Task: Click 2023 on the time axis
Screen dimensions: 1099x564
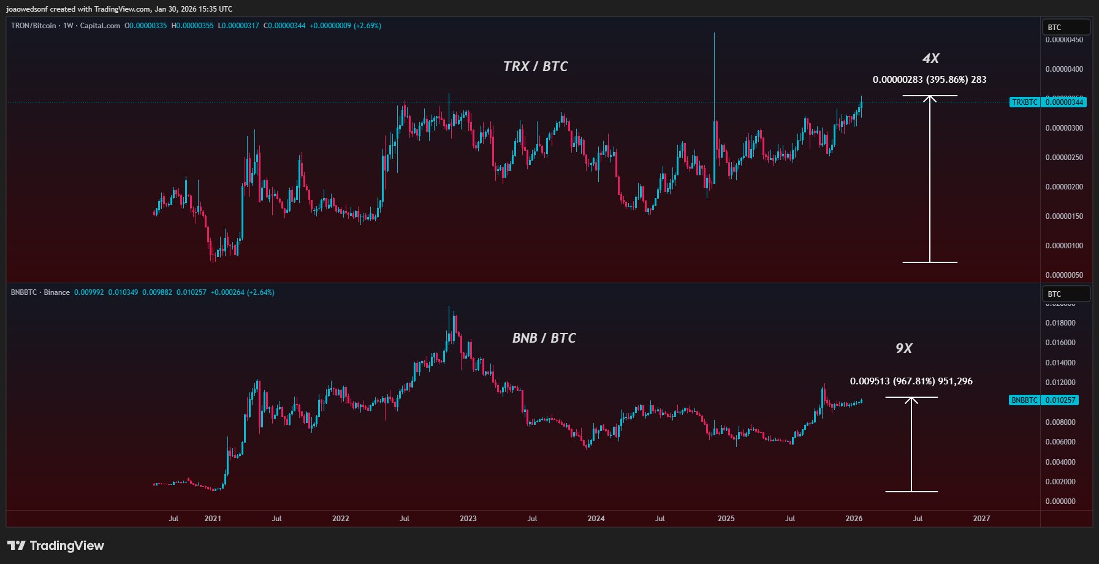Action: pyautogui.click(x=468, y=519)
